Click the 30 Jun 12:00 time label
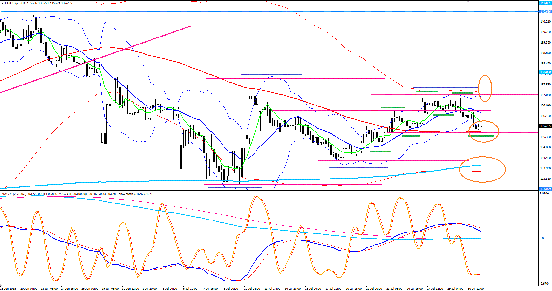The width and height of the screenshot is (552, 291). [130, 289]
